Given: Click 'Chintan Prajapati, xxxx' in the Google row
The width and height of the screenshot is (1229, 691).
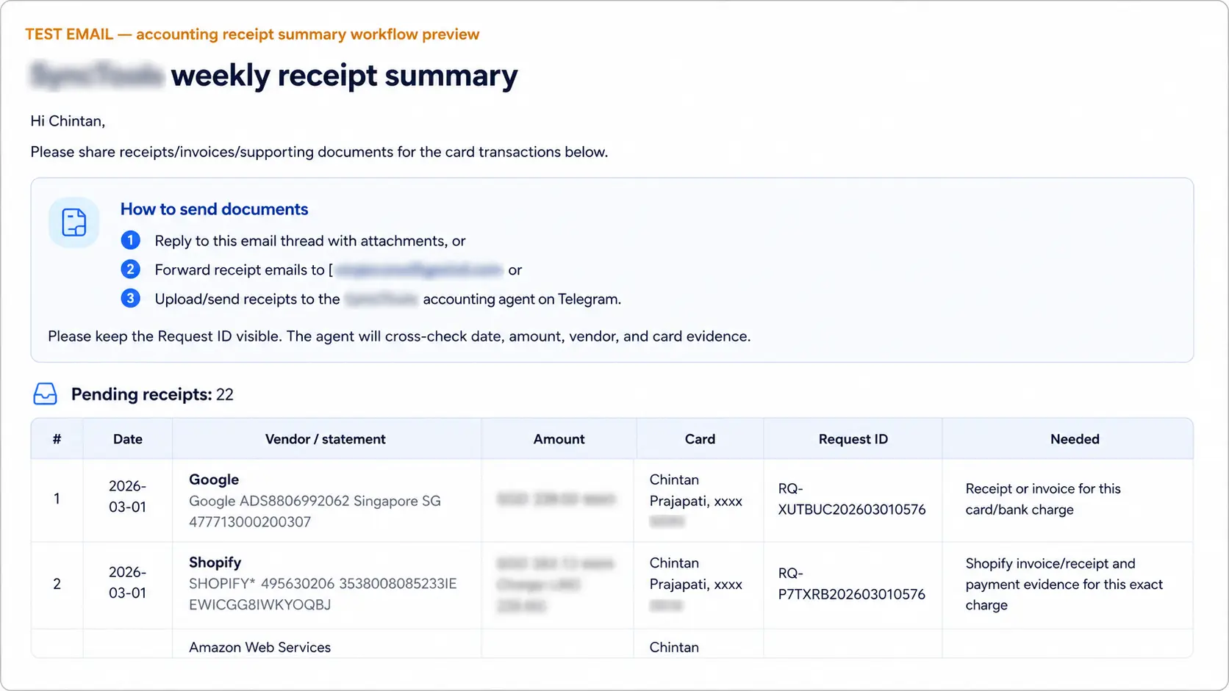Looking at the screenshot, I should [x=696, y=491].
